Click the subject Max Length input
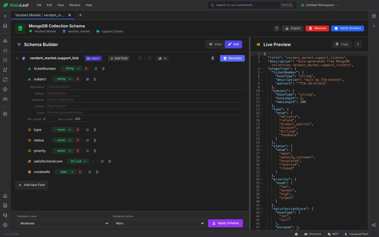The image size is (379, 237). (x=81, y=119)
